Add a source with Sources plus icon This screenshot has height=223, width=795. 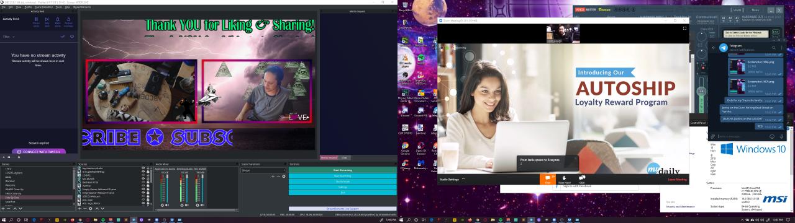pyautogui.click(x=80, y=208)
